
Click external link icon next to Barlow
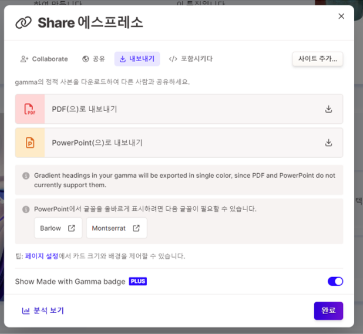pyautogui.click(x=72, y=228)
